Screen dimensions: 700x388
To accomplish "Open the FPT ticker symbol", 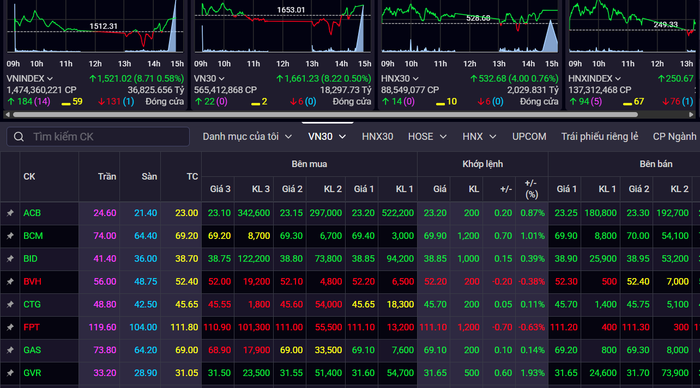I will coord(32,328).
